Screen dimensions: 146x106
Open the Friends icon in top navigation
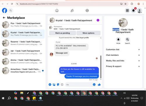pyautogui.click(x=72, y=11)
